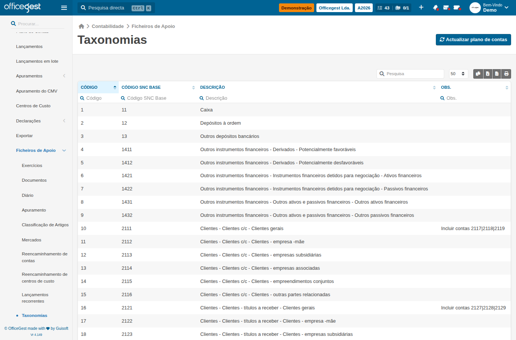Open the notifications bell icon
The height and width of the screenshot is (340, 516).
pyautogui.click(x=435, y=8)
